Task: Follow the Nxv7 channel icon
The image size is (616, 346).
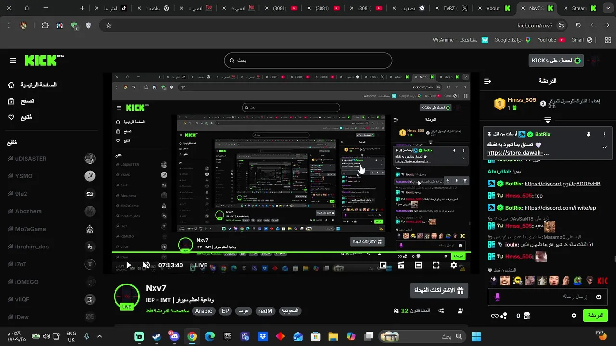Action: [461, 311]
